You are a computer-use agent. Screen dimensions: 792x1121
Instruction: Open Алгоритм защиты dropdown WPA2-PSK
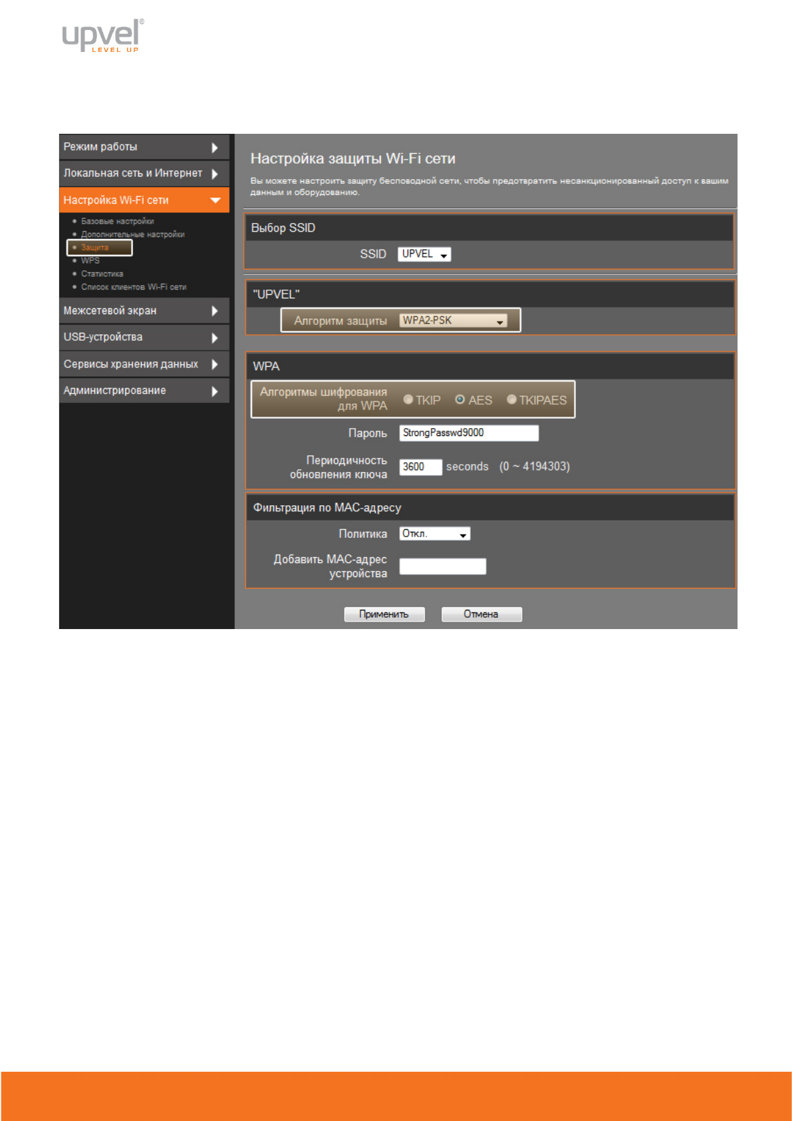[x=454, y=321]
